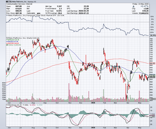Click the P/E value 22.20
This screenshot has width=156, height=129.
click(x=86, y=6)
